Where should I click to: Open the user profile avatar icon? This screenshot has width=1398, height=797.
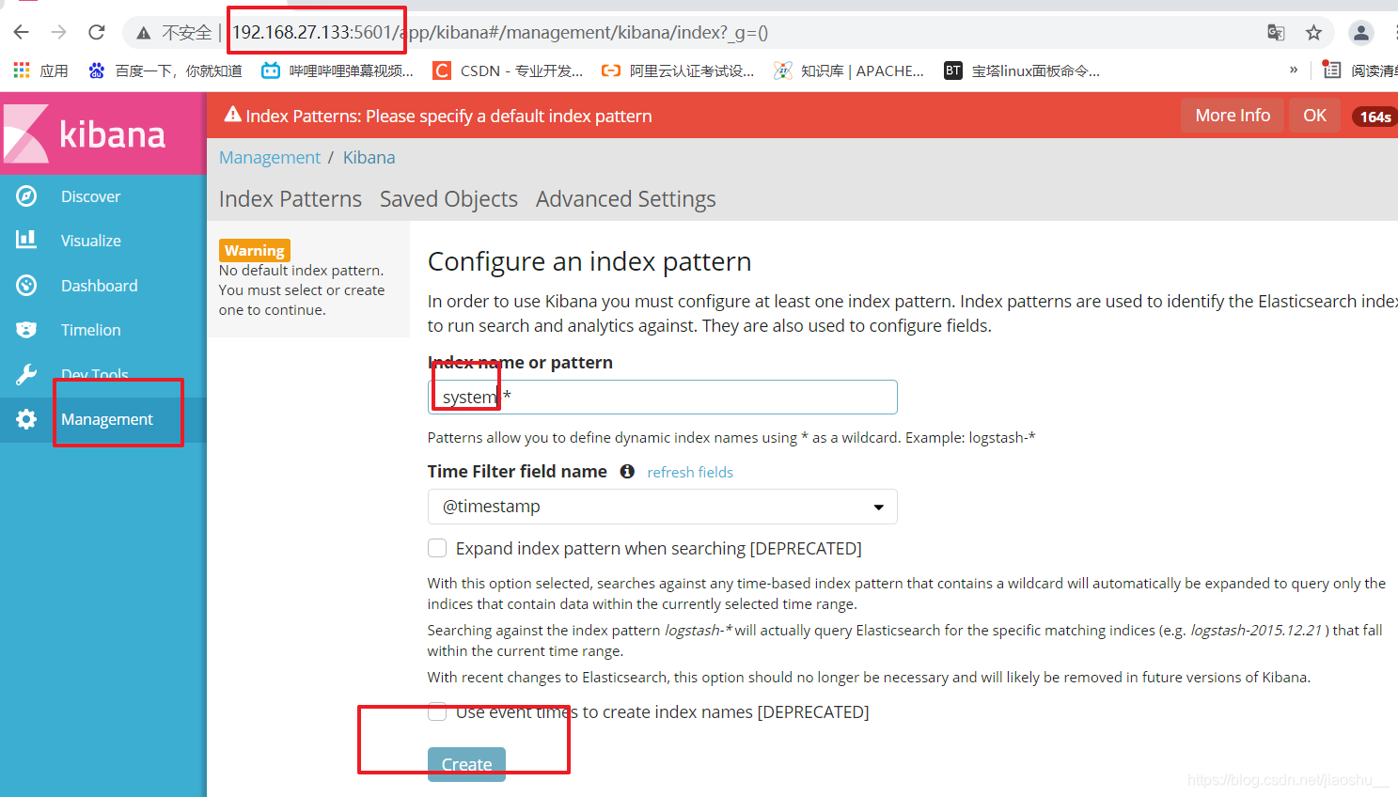pos(1360,33)
